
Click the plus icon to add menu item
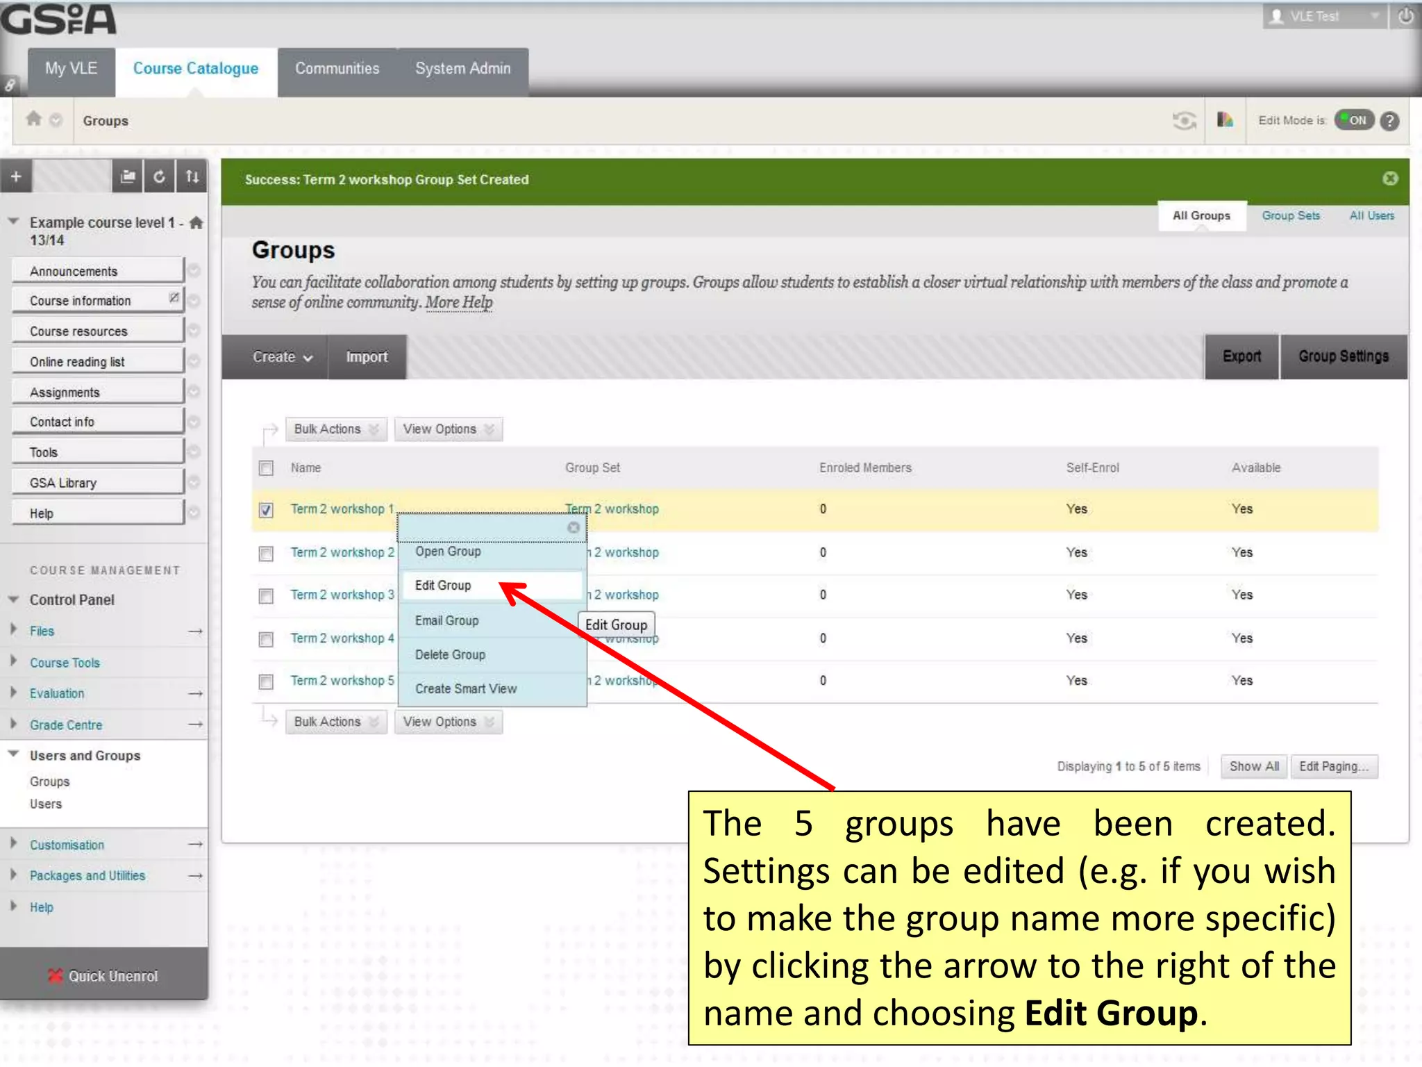[16, 176]
